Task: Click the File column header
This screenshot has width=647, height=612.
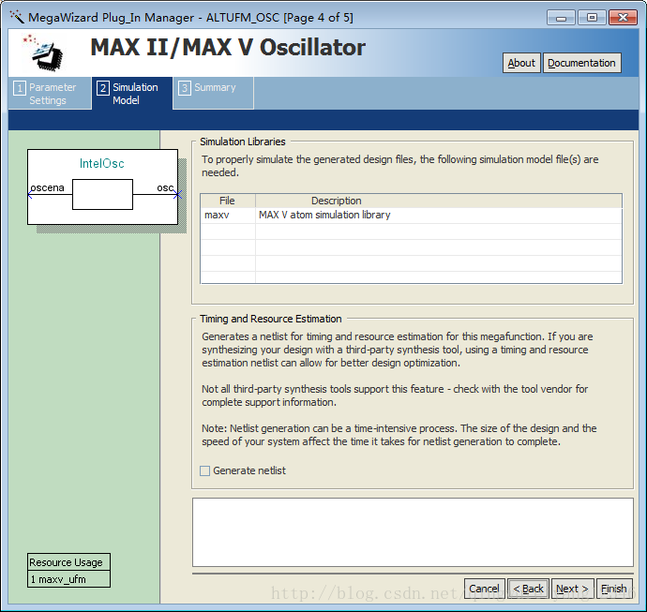Action: tap(228, 201)
